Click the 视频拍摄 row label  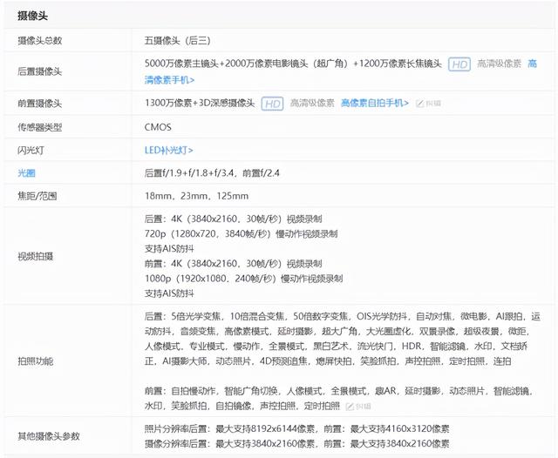pyautogui.click(x=36, y=256)
